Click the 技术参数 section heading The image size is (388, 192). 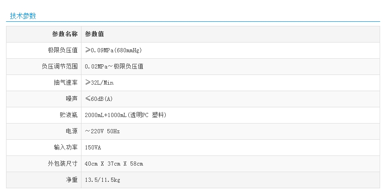point(23,16)
